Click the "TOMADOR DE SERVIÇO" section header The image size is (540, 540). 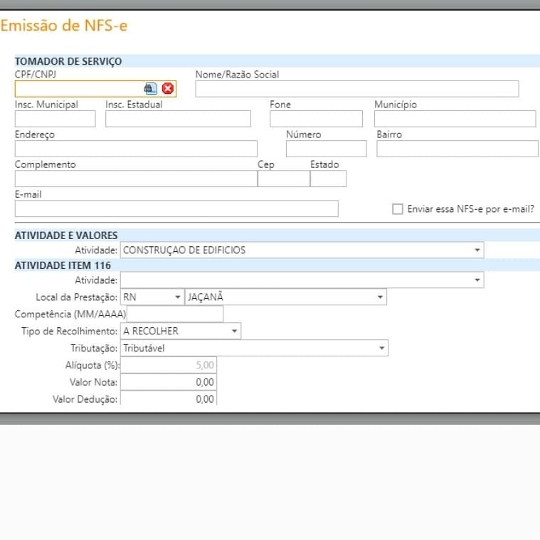pos(68,61)
